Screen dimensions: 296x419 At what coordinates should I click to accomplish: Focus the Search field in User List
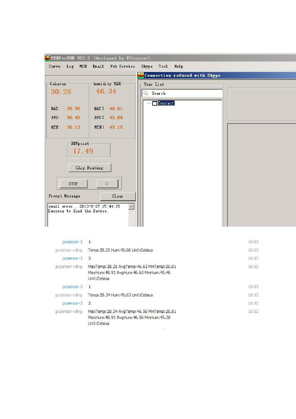[182, 93]
